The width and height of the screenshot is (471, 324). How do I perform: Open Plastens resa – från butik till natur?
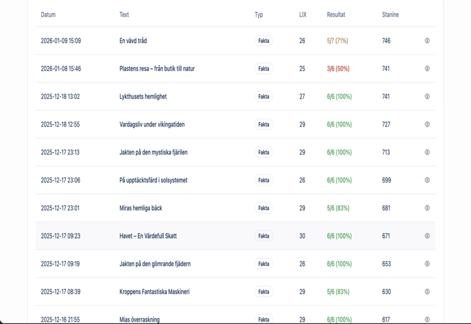[157, 68]
